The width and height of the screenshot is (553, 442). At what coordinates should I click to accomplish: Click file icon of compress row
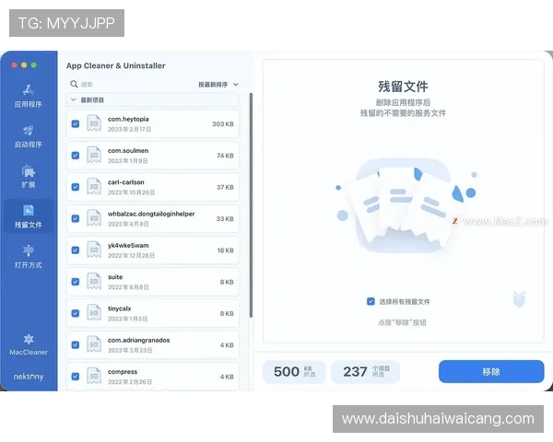(x=94, y=376)
